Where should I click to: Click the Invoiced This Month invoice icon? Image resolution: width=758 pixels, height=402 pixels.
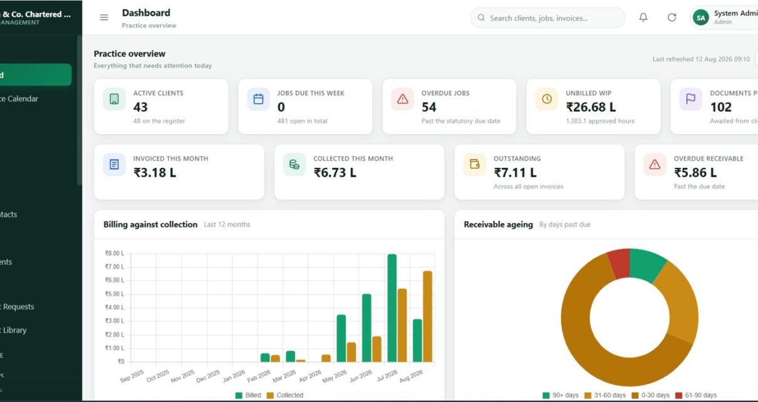pyautogui.click(x=114, y=165)
